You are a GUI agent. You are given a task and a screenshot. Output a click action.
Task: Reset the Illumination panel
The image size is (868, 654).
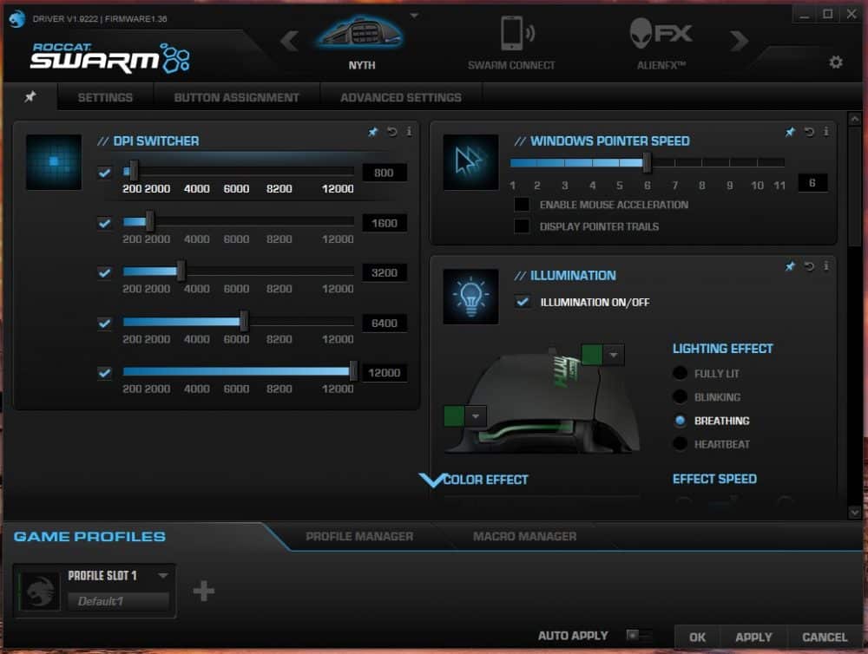[809, 266]
